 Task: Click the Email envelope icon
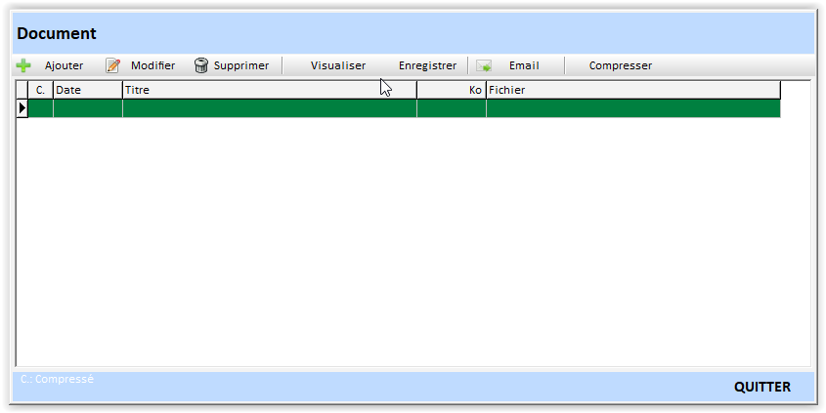(x=484, y=65)
